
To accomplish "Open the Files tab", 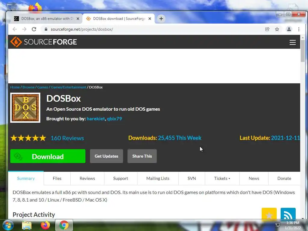I will point(57,178).
